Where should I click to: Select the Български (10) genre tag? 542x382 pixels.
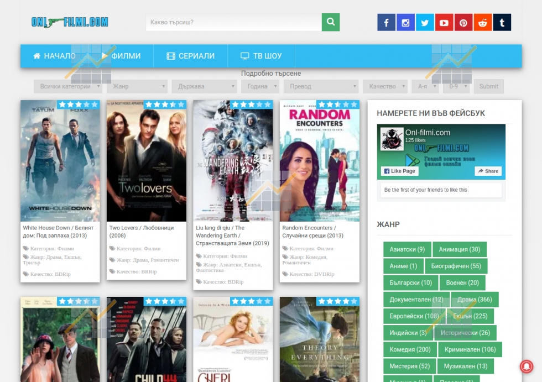tap(410, 282)
